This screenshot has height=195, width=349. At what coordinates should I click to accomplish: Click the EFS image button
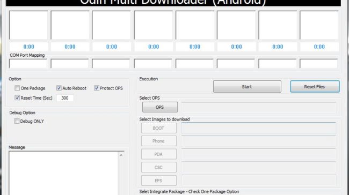pos(159,181)
